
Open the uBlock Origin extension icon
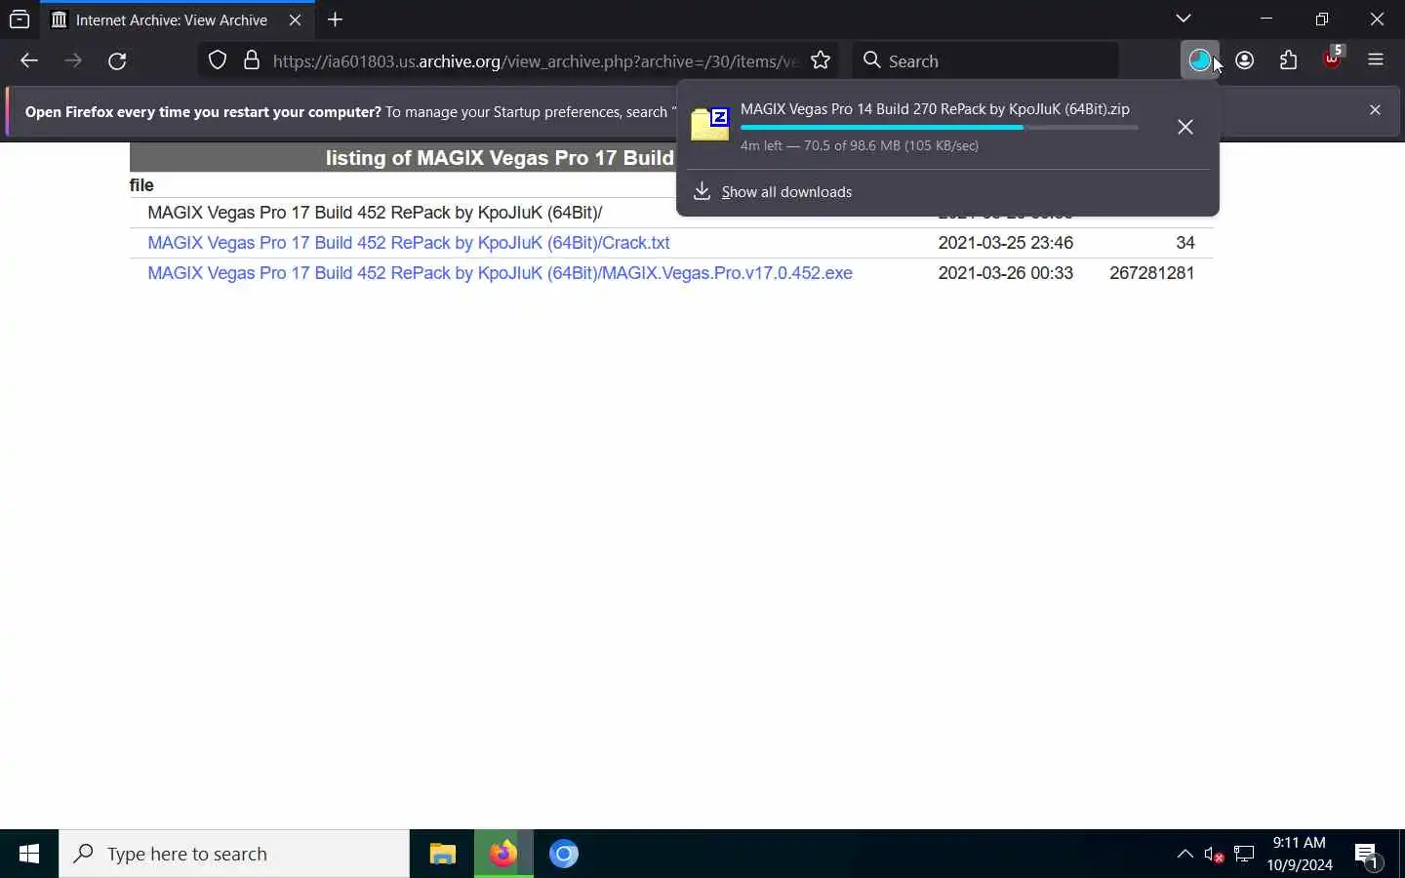point(1333,60)
